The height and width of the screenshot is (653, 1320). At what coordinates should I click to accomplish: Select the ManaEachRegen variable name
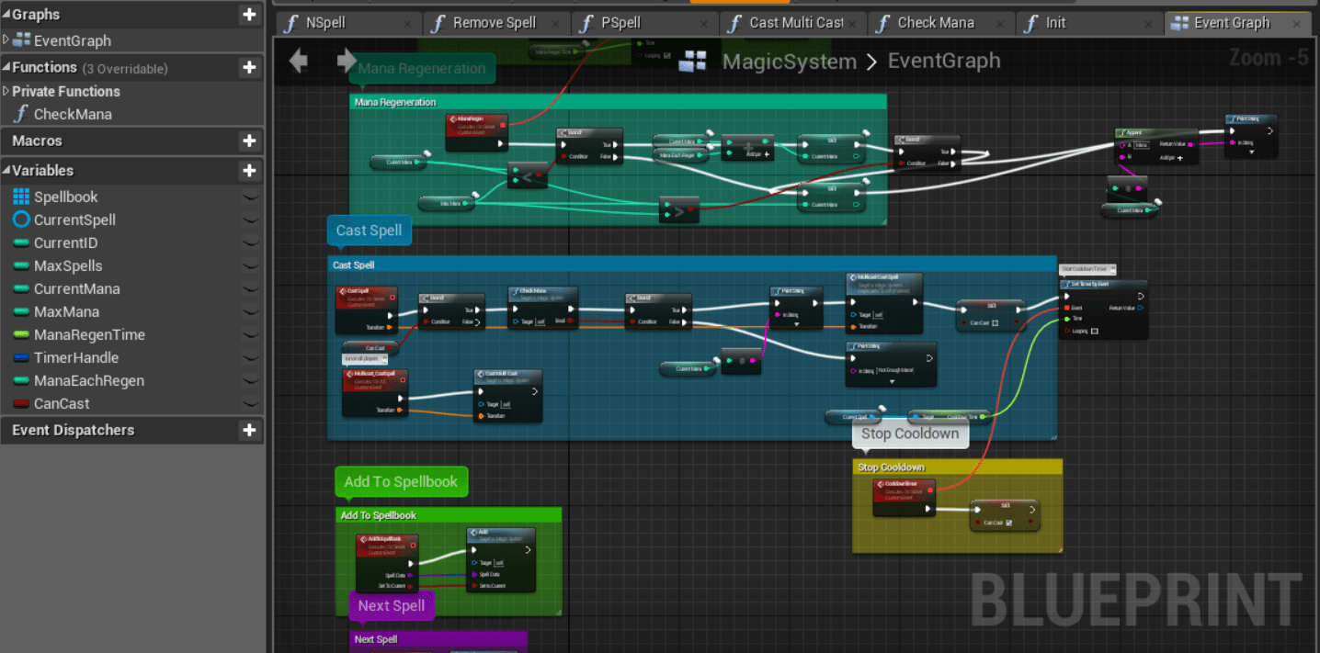[89, 380]
